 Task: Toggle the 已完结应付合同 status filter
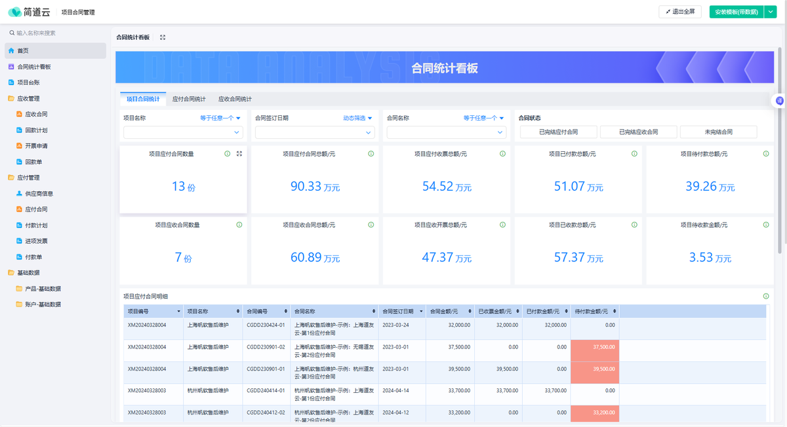tap(558, 132)
